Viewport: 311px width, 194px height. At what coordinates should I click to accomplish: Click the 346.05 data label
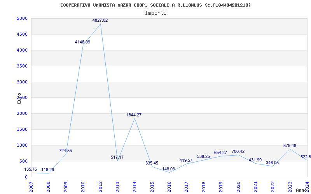pyautogui.click(x=273, y=163)
